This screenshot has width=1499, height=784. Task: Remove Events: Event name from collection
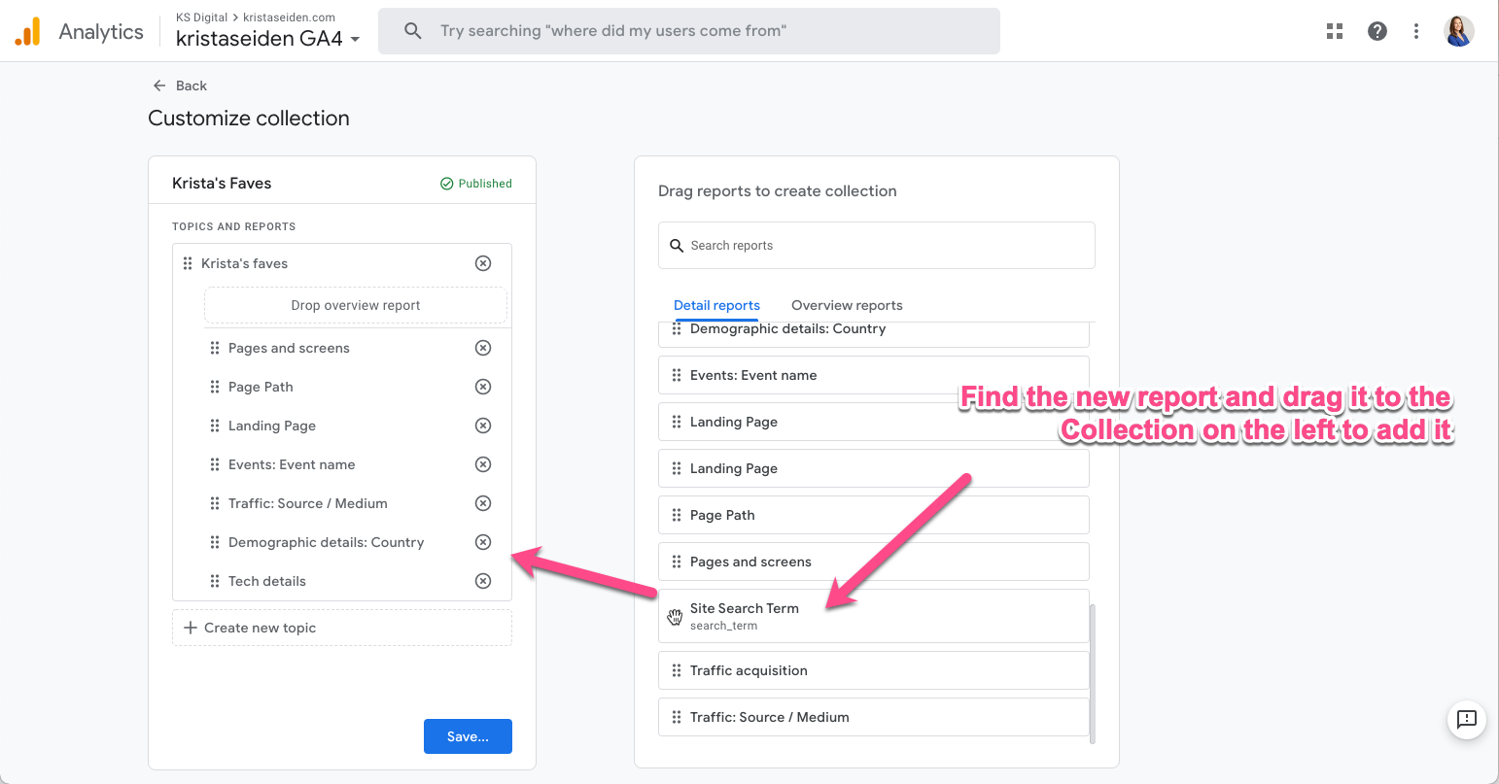[x=483, y=464]
